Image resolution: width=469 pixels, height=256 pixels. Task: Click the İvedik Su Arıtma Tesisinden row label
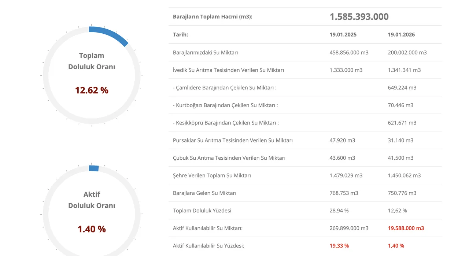pyautogui.click(x=228, y=70)
